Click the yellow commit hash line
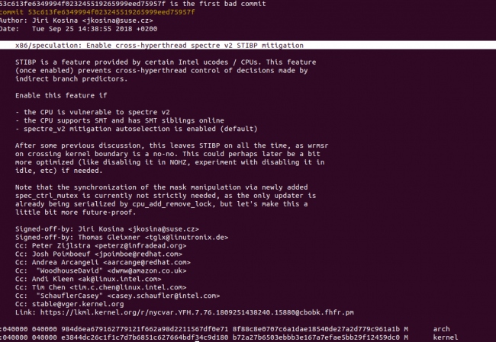496x342 pixels. pyautogui.click(x=98, y=12)
